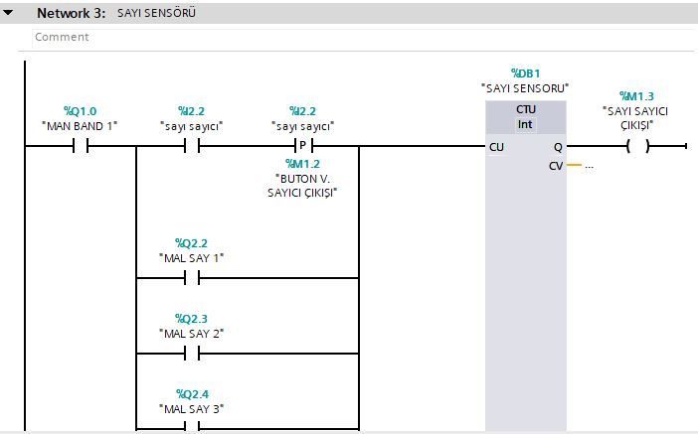
Task: Click the Q output pin of counter
Action: [x=557, y=147]
